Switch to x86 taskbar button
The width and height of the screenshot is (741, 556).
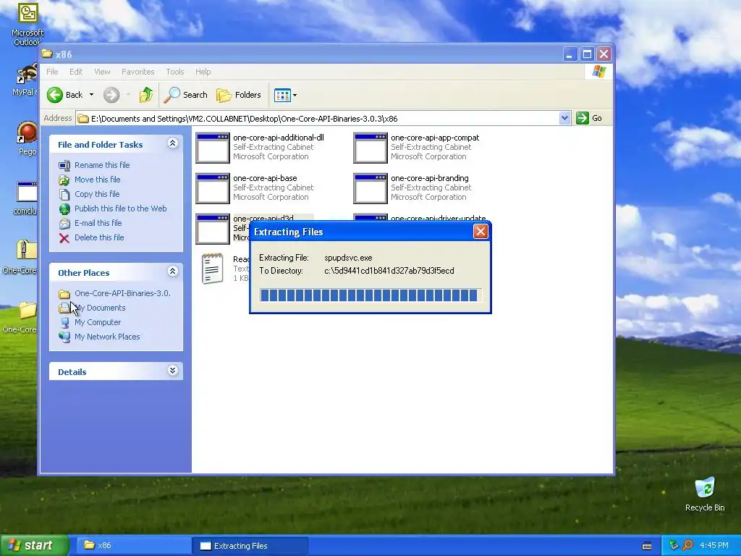(x=132, y=546)
